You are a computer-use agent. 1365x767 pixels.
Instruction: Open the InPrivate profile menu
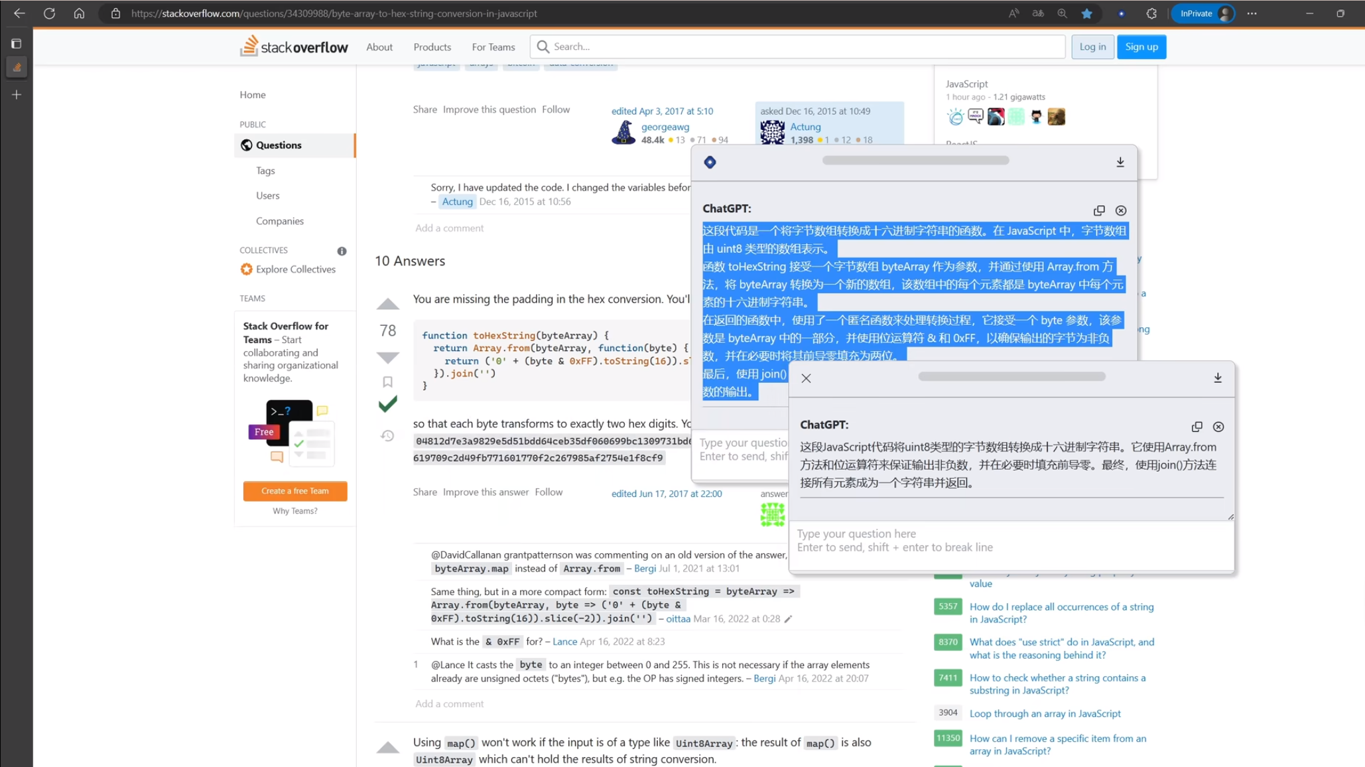point(1202,13)
